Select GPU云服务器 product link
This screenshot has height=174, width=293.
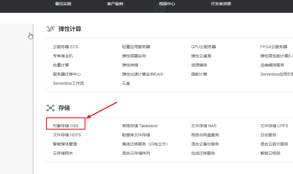(x=203, y=47)
